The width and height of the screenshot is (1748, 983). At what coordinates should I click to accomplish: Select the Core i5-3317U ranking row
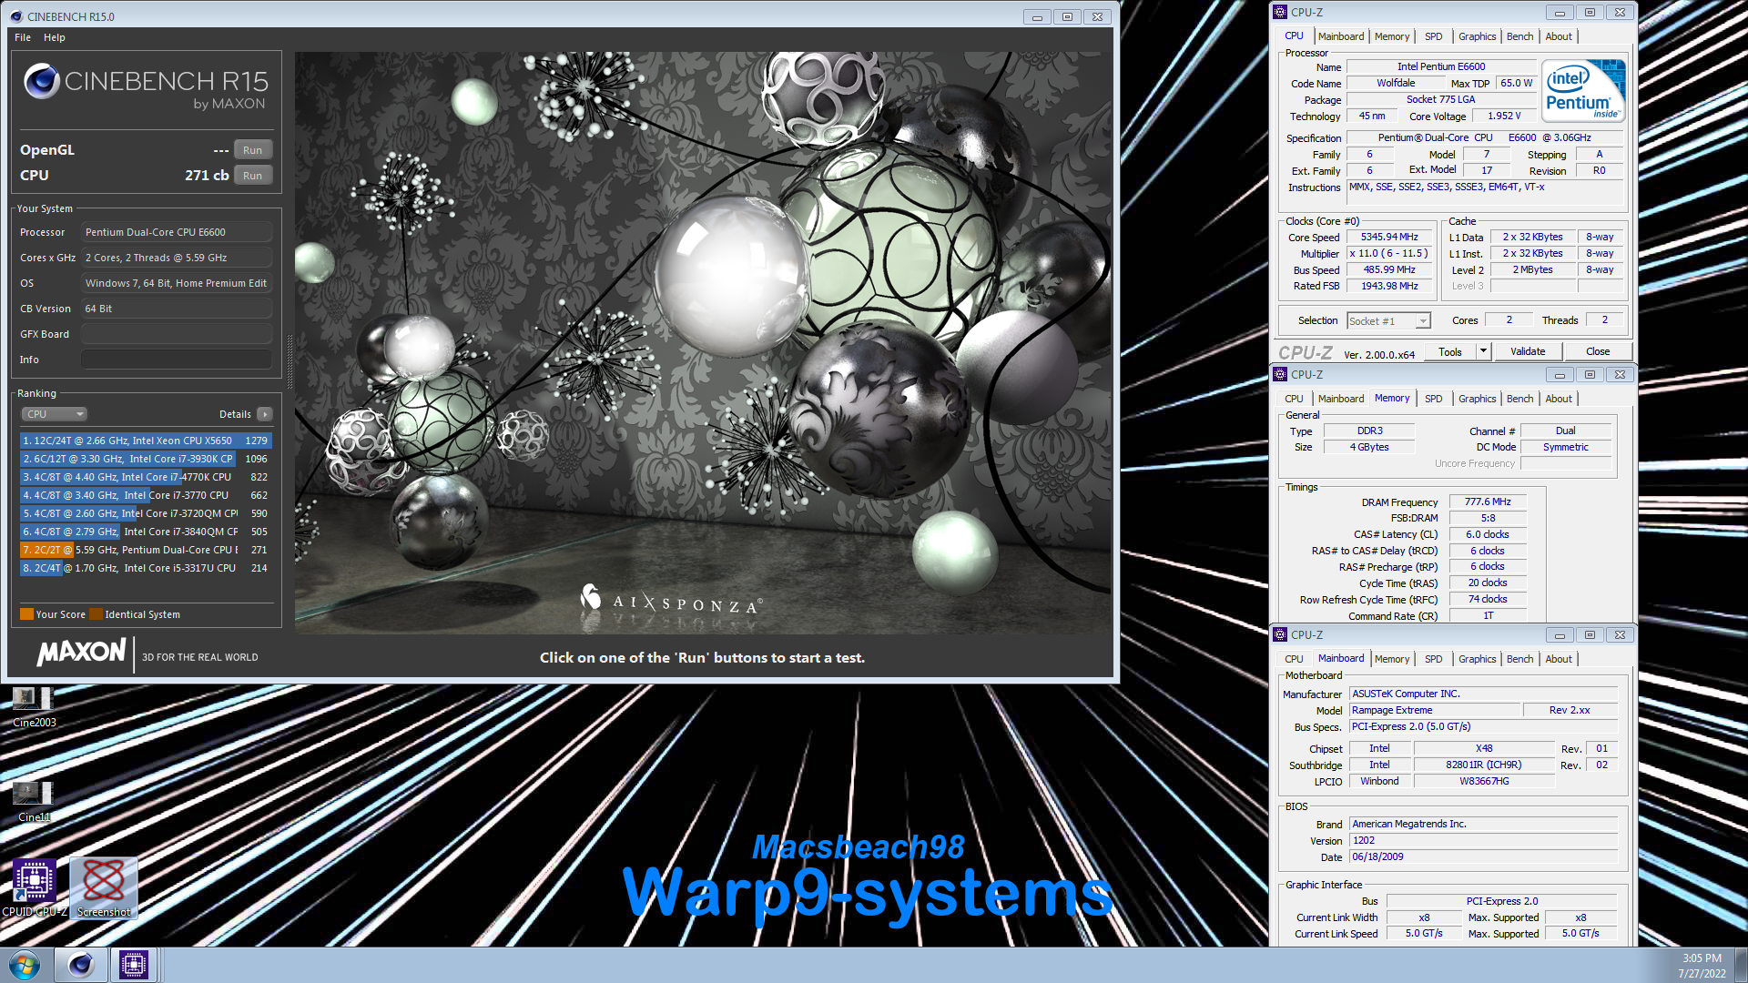pyautogui.click(x=146, y=568)
